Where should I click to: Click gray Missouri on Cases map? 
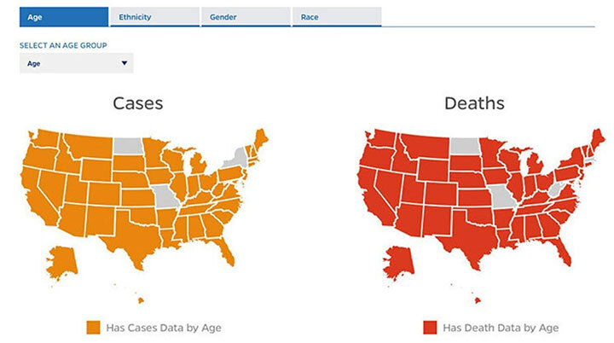[x=165, y=197]
